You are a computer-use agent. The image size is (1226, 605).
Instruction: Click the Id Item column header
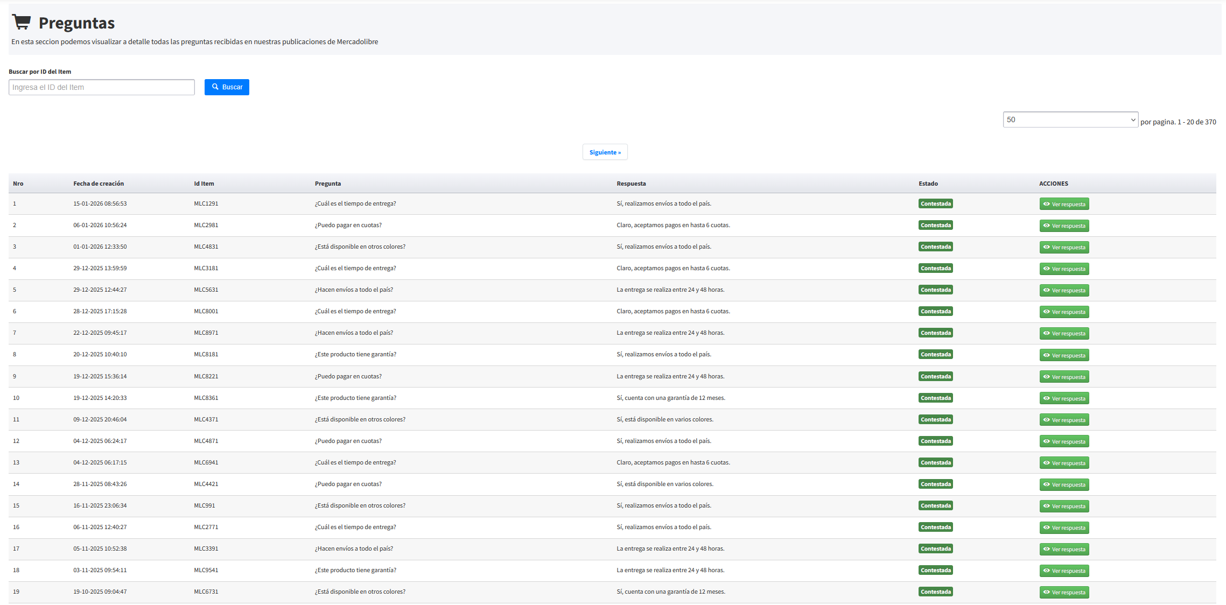(204, 184)
